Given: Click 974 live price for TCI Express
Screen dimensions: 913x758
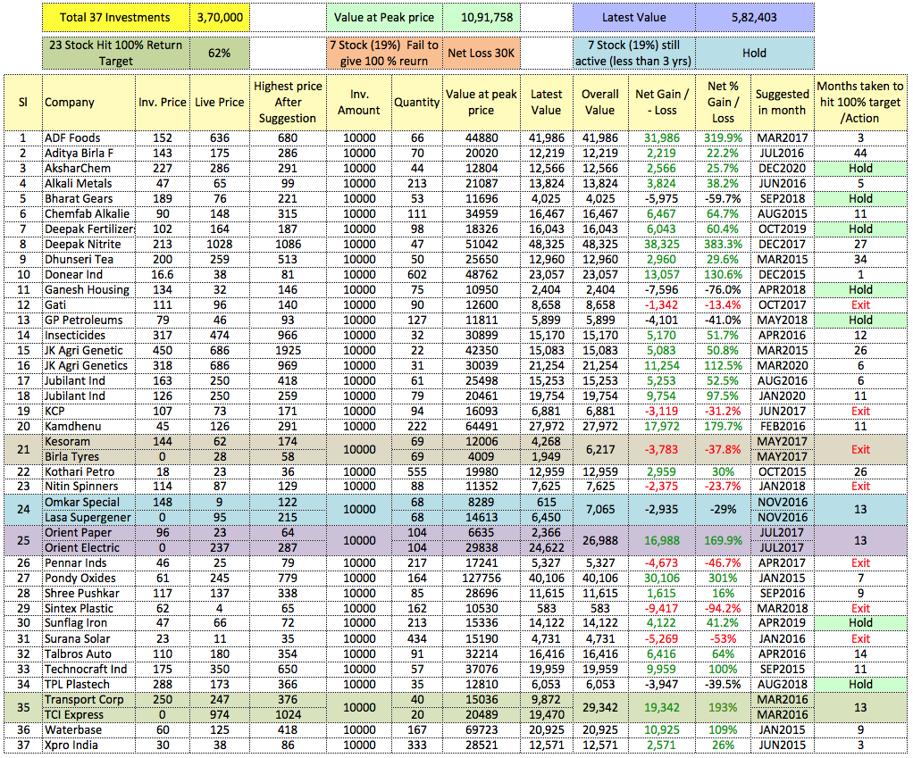Looking at the screenshot, I should click(220, 714).
